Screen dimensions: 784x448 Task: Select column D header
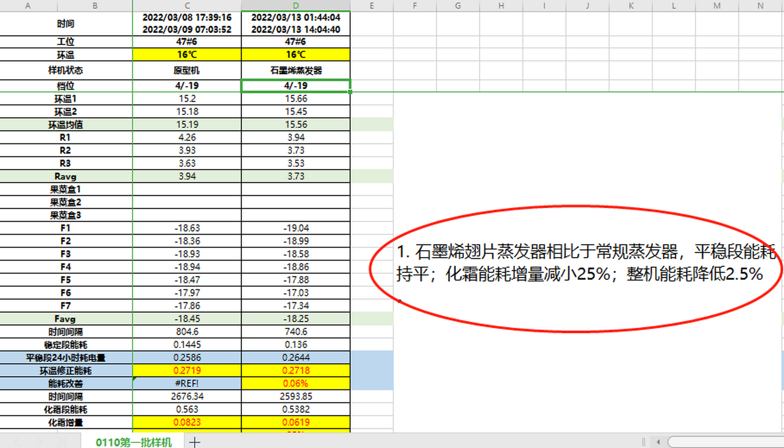point(296,6)
